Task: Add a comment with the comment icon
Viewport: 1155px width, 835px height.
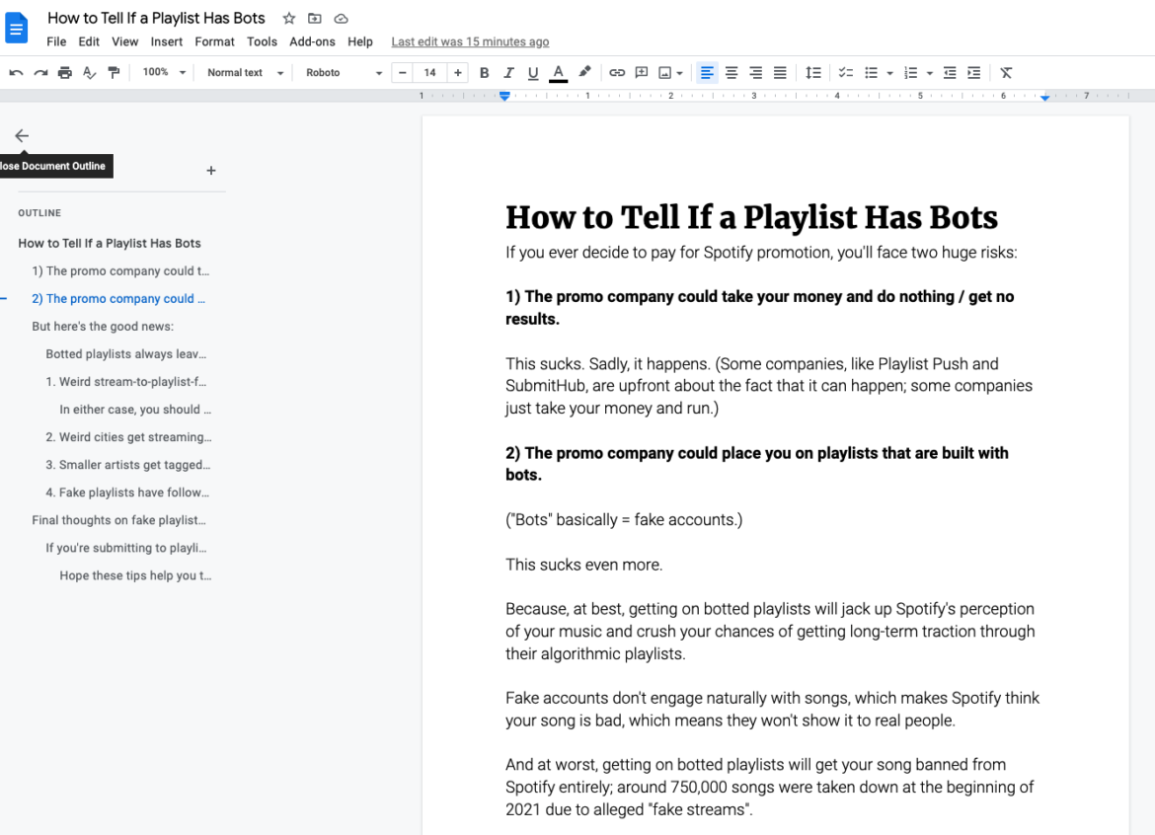Action: pyautogui.click(x=641, y=72)
